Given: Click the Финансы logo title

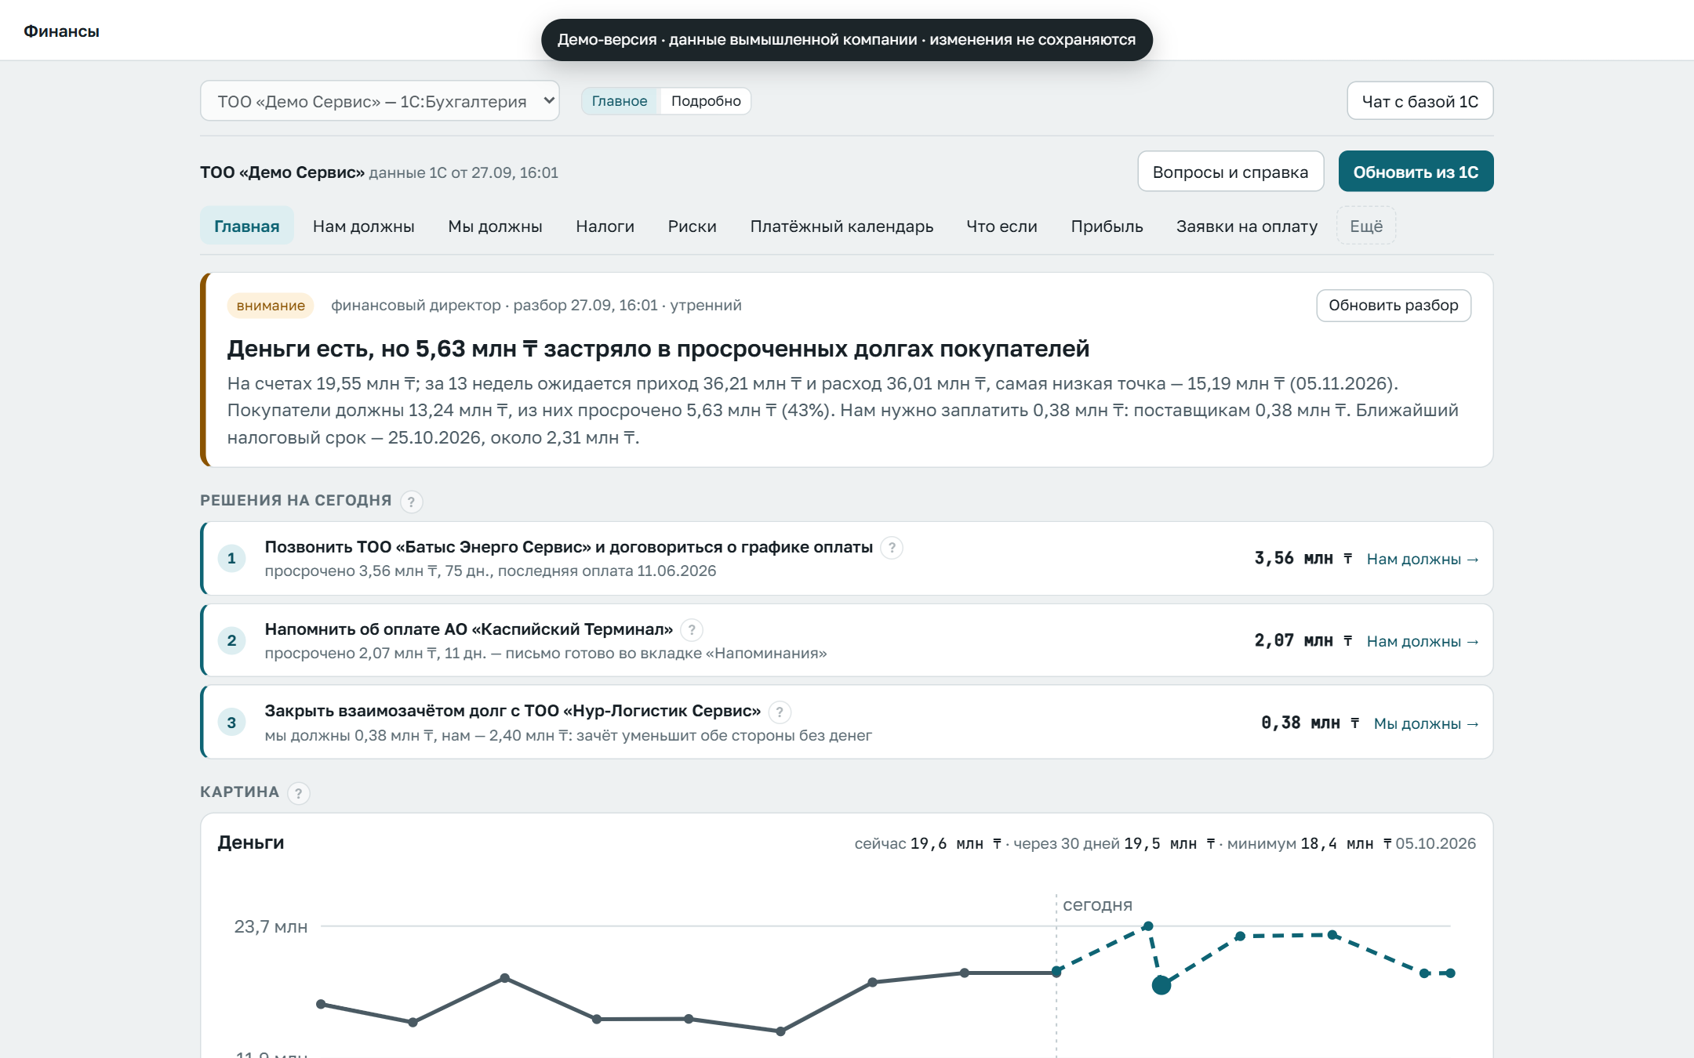Looking at the screenshot, I should coord(61,31).
